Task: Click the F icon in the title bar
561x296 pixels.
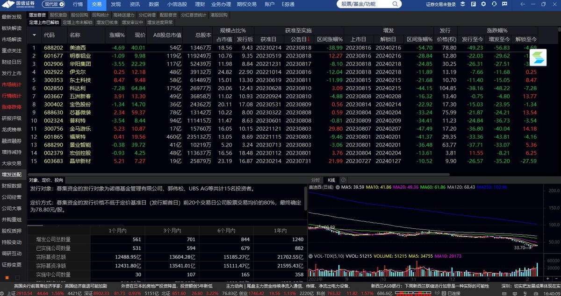Action: coord(473,4)
